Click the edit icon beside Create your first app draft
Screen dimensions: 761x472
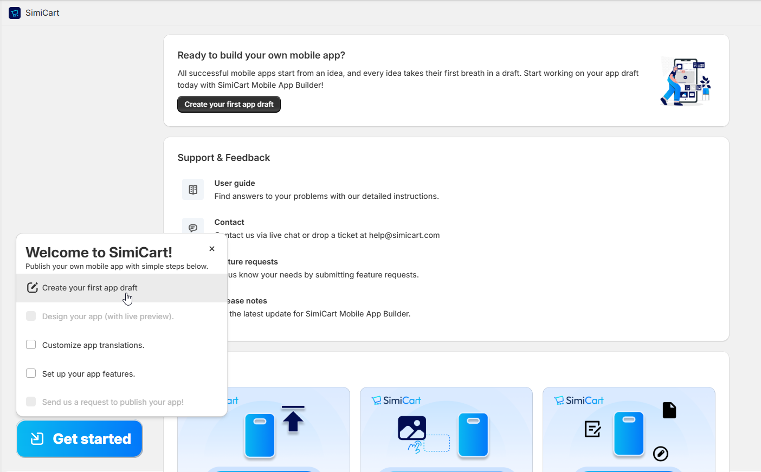(x=33, y=288)
